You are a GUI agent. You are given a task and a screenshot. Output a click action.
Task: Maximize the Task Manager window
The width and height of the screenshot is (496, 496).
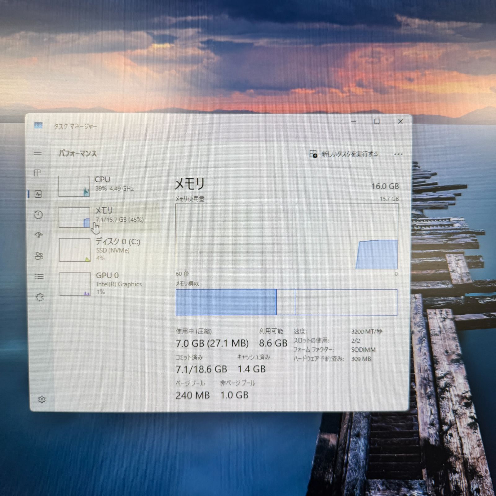pos(377,122)
